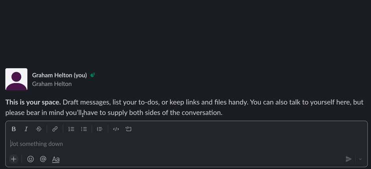Click the 'Graham Helton (you)' name heading
371x169 pixels.
click(59, 75)
